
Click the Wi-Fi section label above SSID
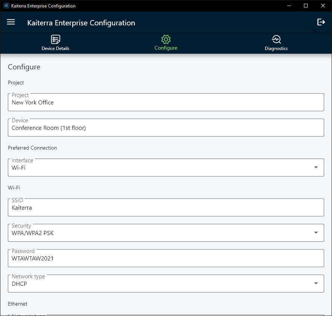[14, 188]
